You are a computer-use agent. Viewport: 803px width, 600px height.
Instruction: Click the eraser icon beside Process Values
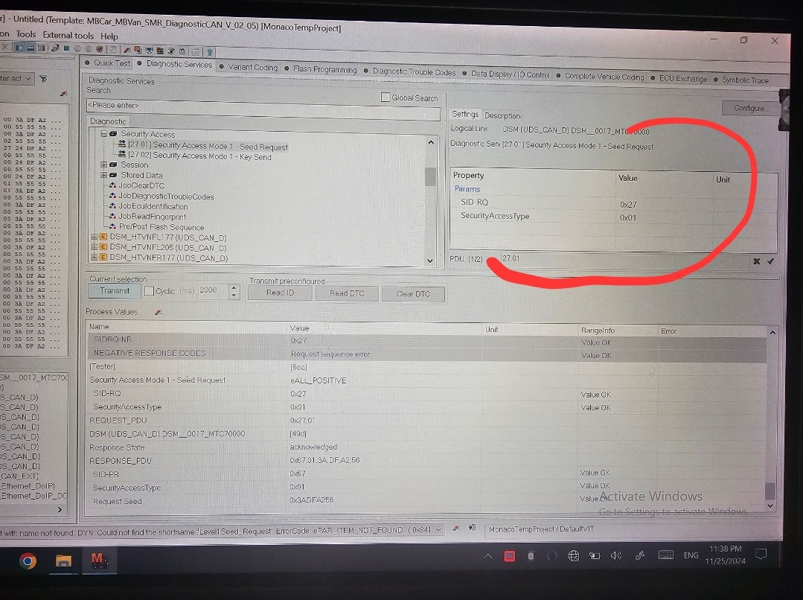tap(158, 312)
